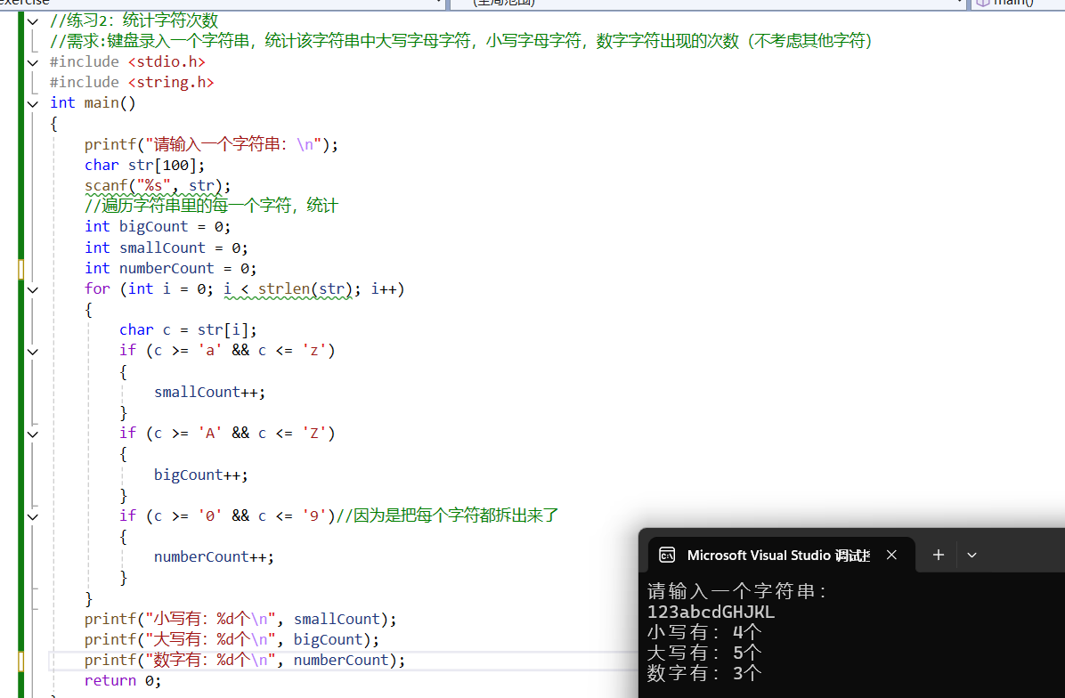Click the 'int smallCount = 0;' line
This screenshot has height=698, width=1065.
click(167, 248)
